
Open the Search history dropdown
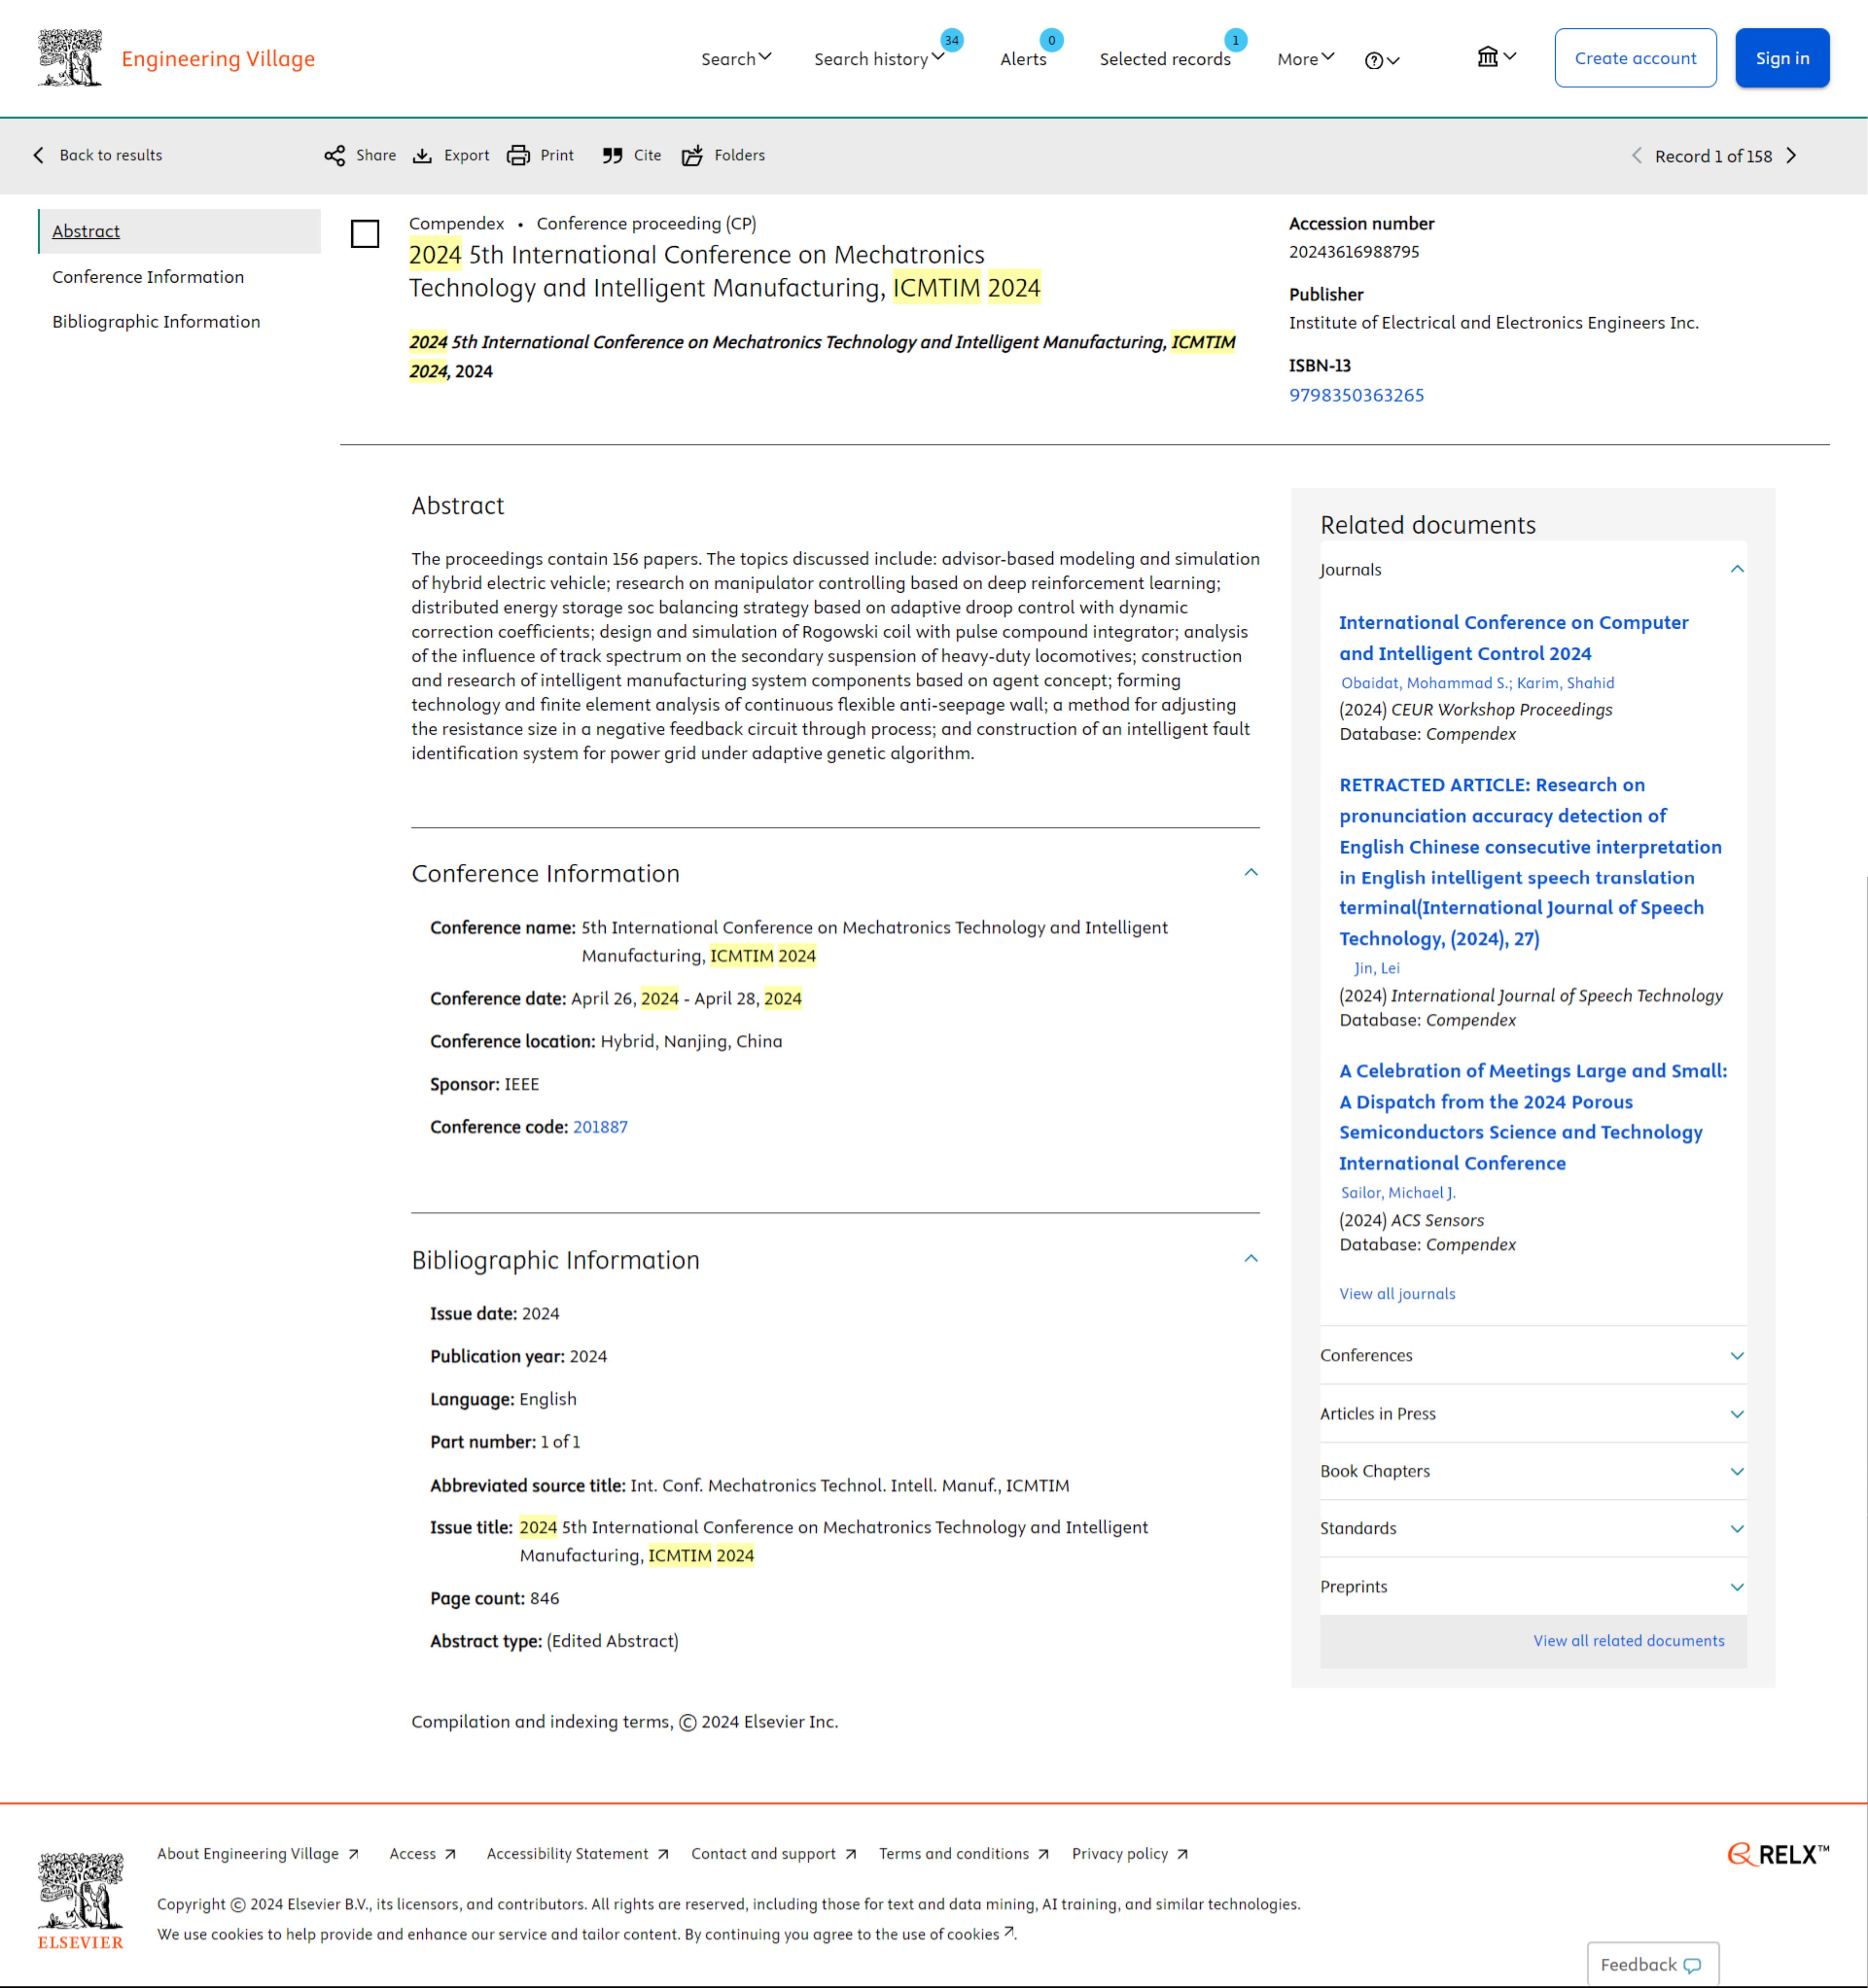[879, 59]
